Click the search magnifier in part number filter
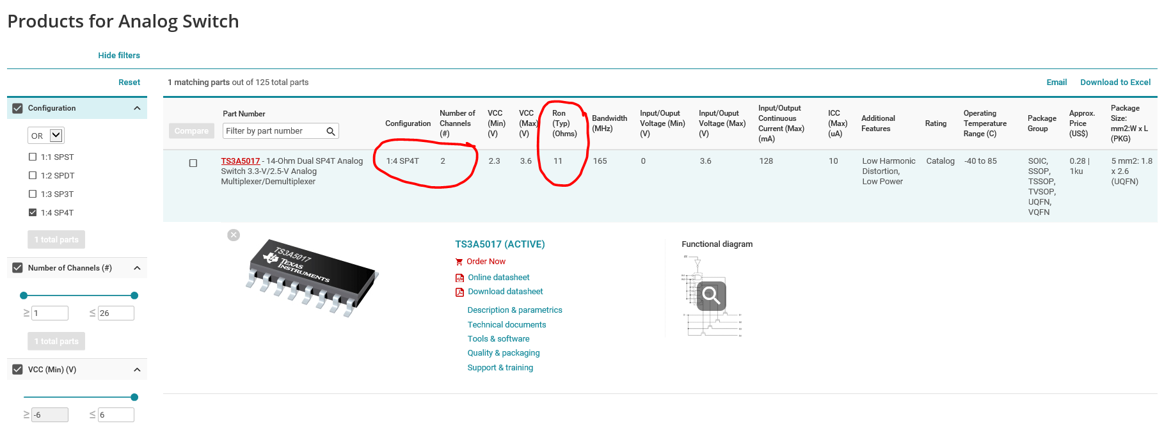Image resolution: width=1171 pixels, height=426 pixels. point(331,131)
